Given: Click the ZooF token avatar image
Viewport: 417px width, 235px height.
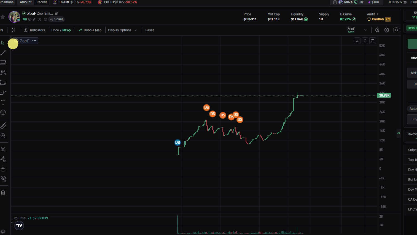Looking at the screenshot, I should (x=14, y=17).
